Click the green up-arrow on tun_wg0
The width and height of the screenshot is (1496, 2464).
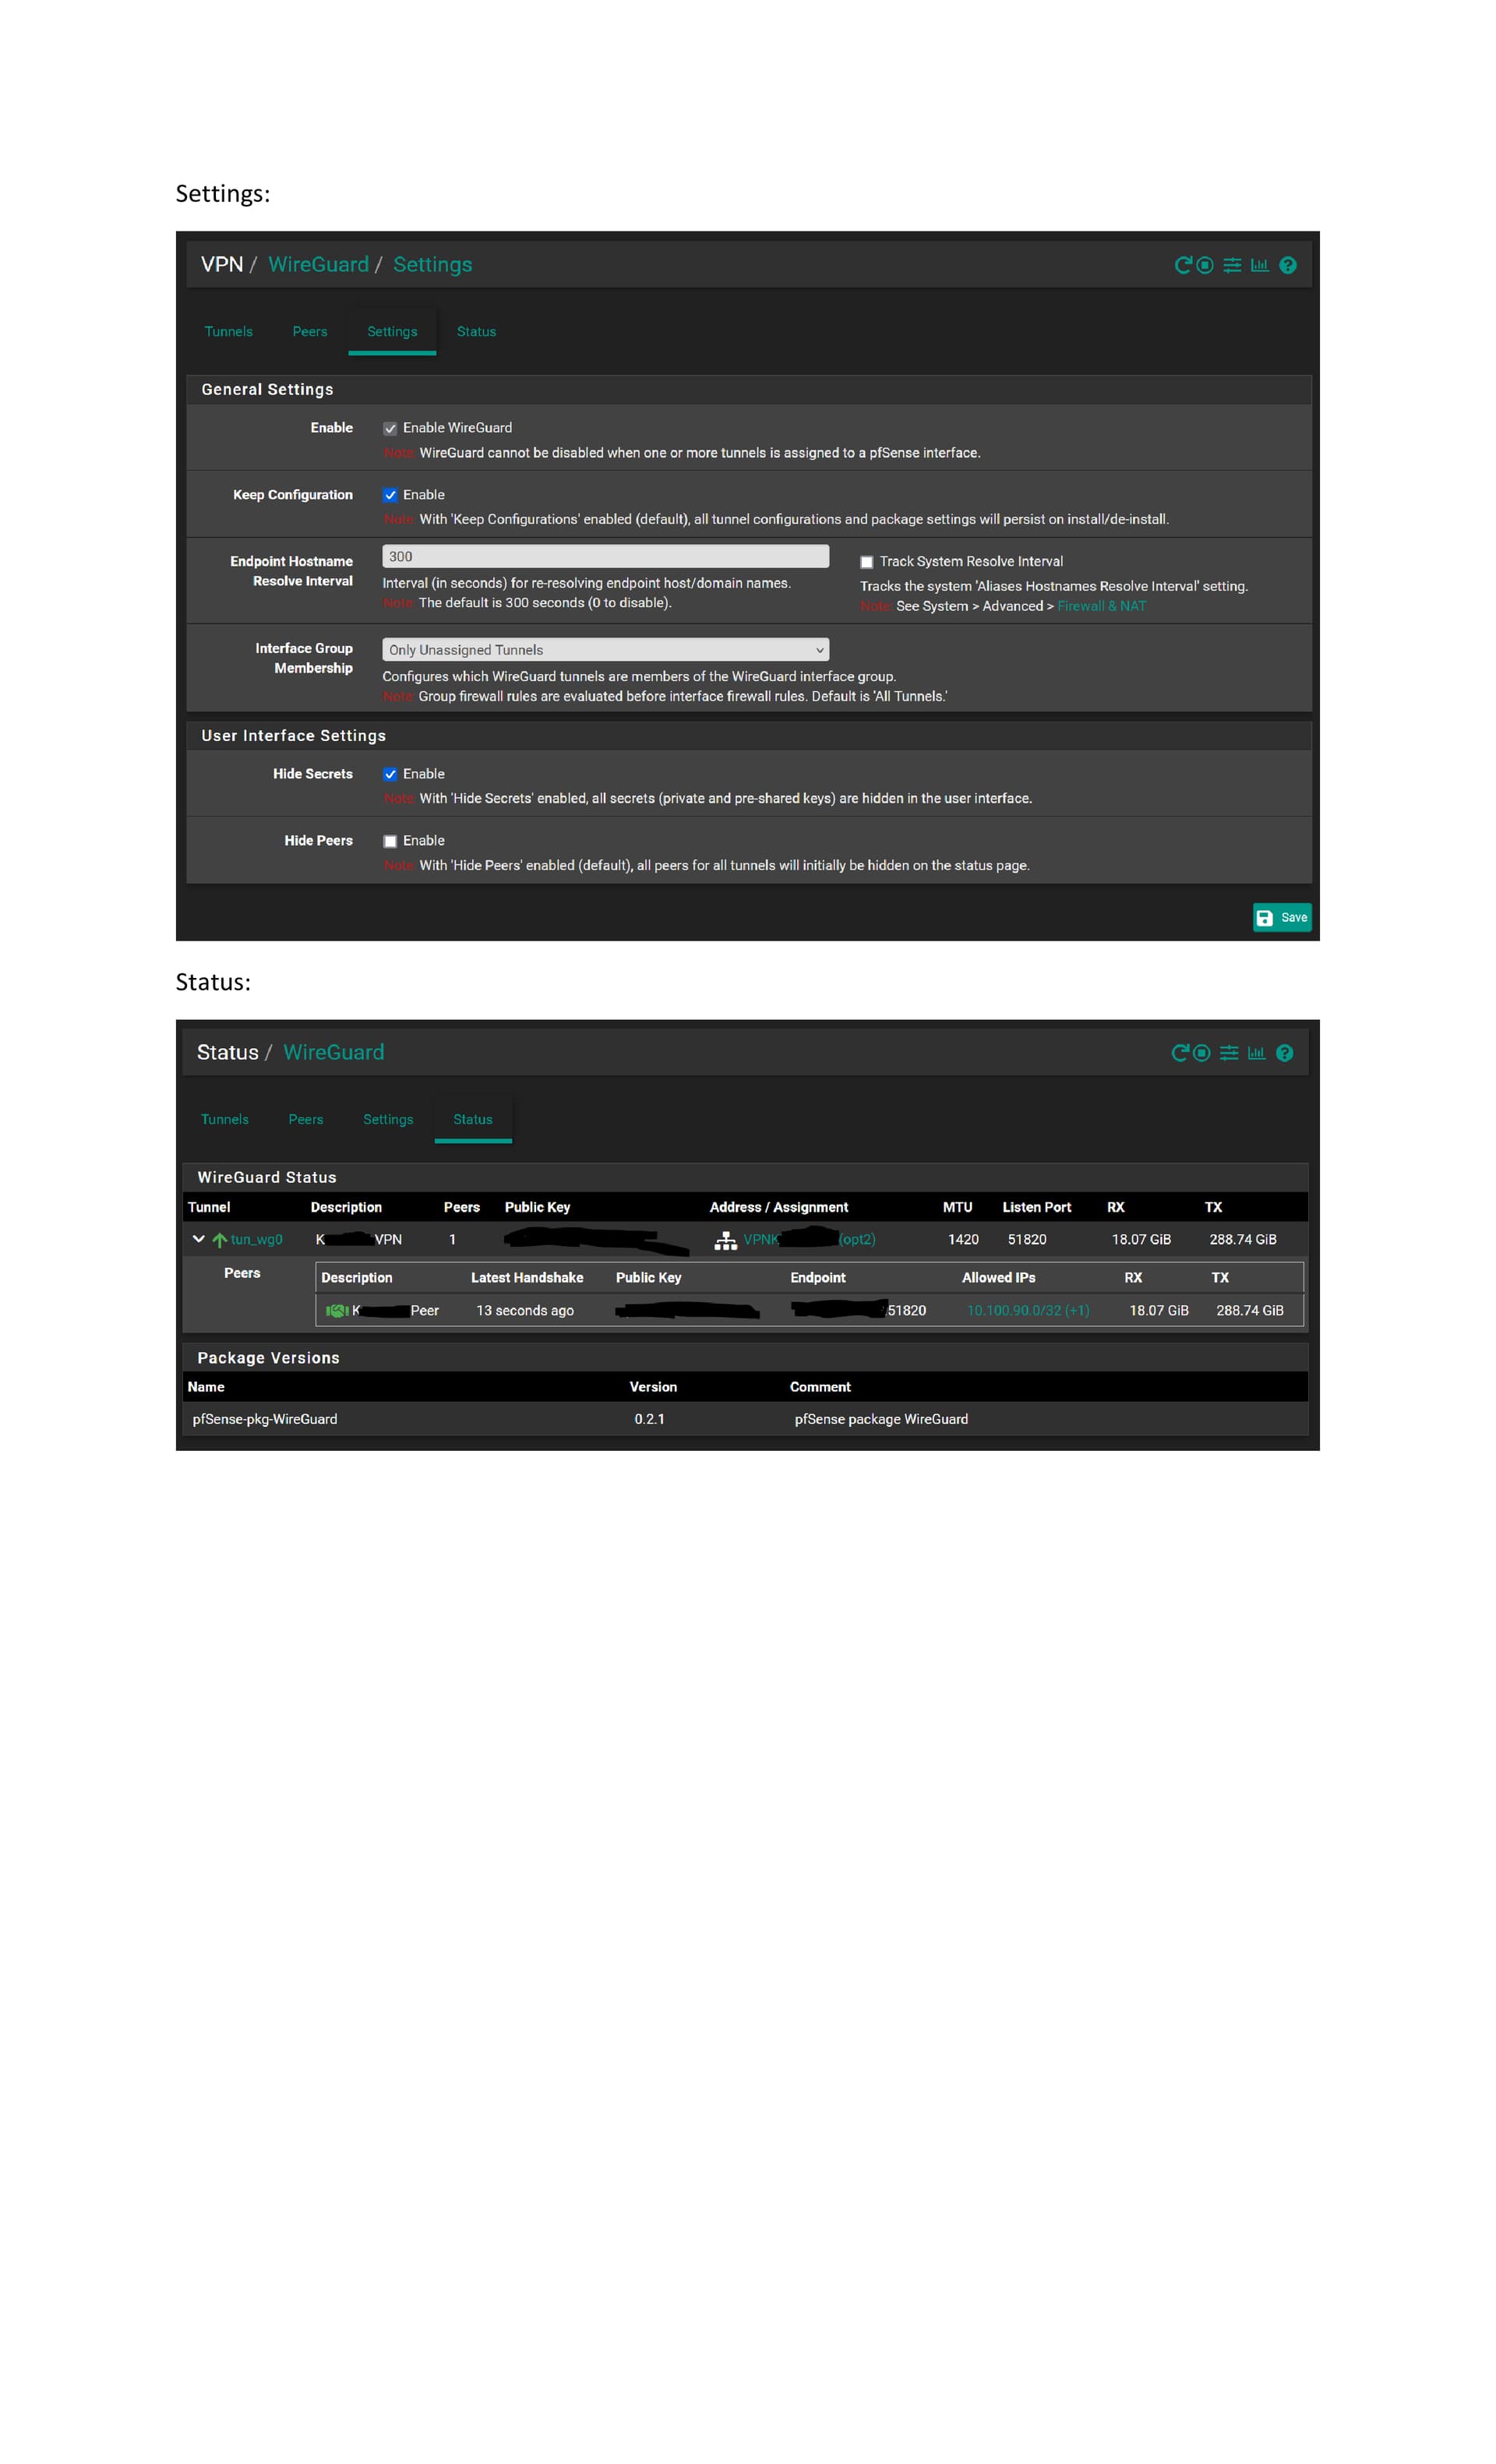point(219,1240)
